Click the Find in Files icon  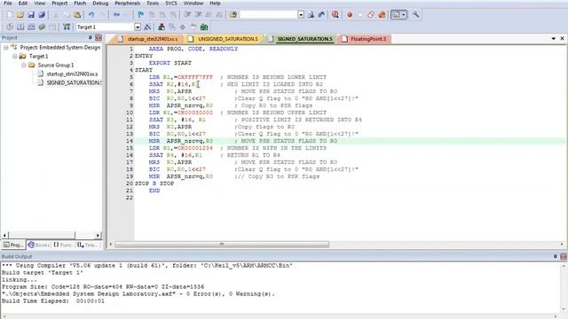tap(233, 15)
